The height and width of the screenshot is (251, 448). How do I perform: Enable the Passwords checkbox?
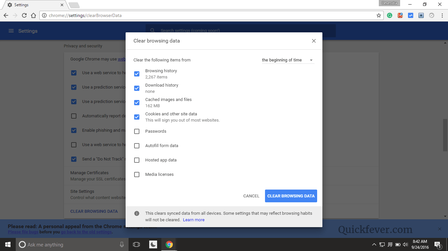pyautogui.click(x=137, y=131)
